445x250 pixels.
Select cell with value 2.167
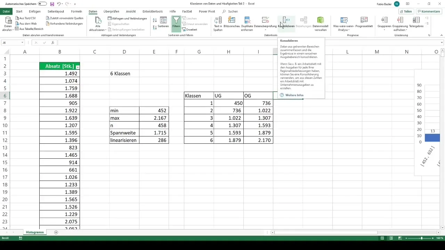tap(154, 118)
